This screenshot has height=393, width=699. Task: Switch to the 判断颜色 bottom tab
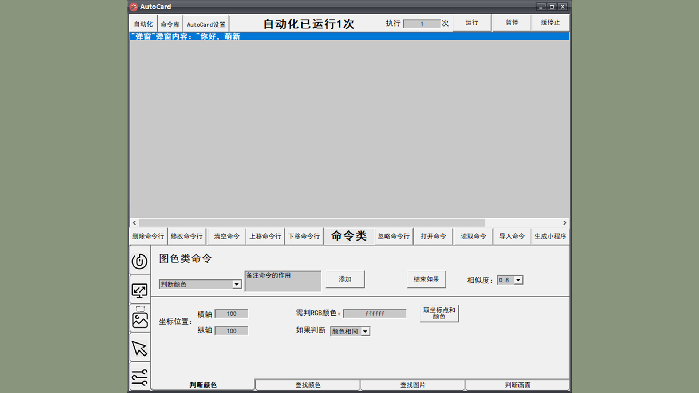pos(203,385)
